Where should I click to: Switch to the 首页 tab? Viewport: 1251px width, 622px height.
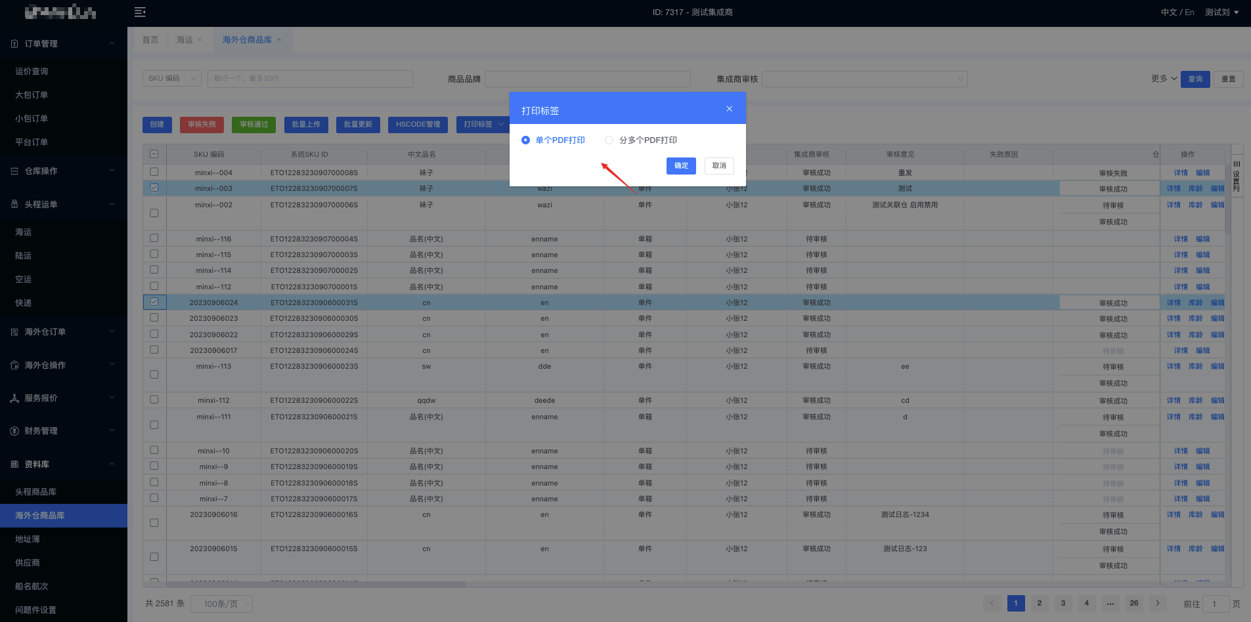click(150, 40)
